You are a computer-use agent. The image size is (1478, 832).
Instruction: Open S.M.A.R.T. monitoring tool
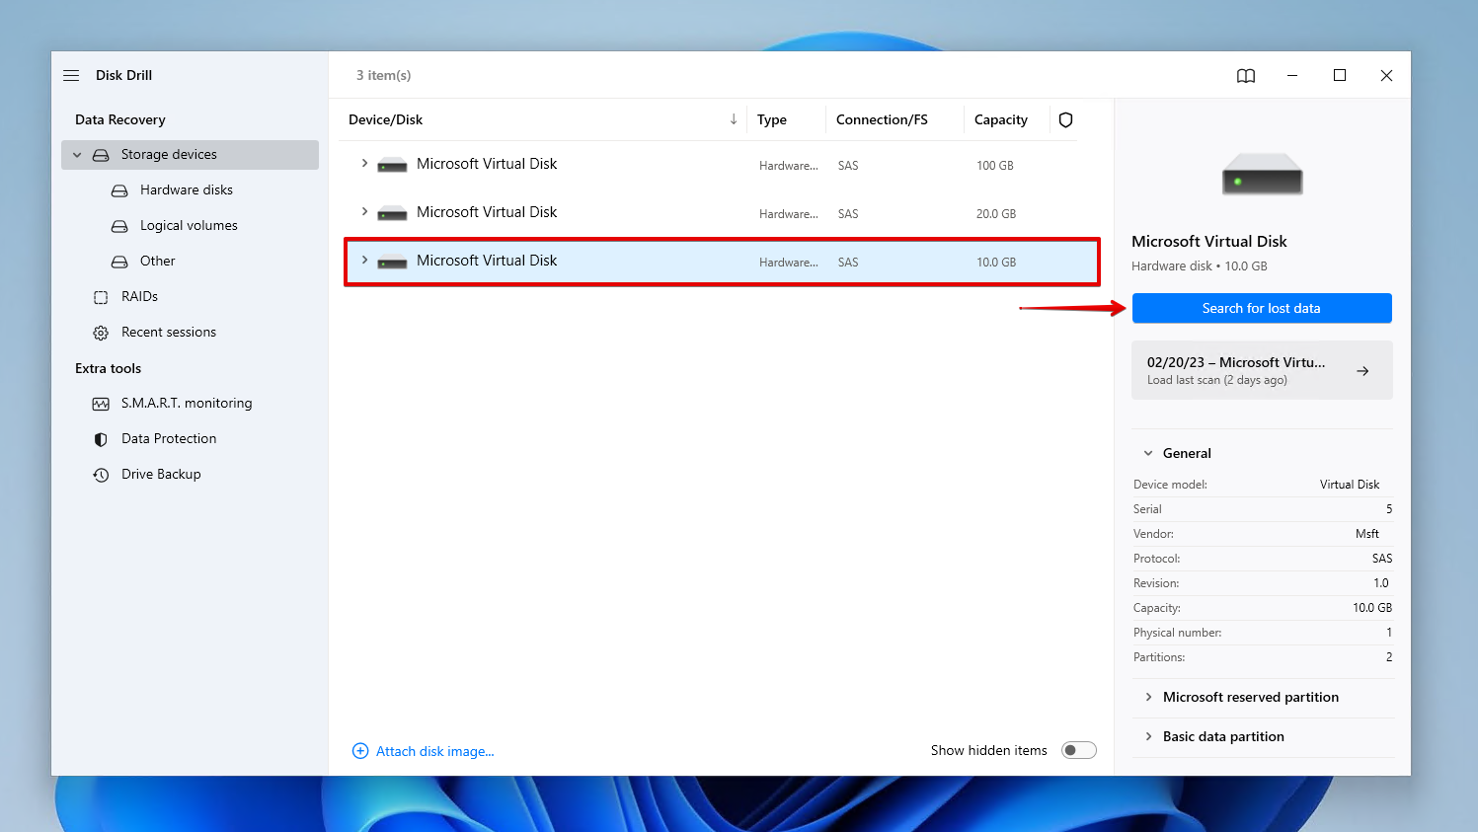pos(187,403)
